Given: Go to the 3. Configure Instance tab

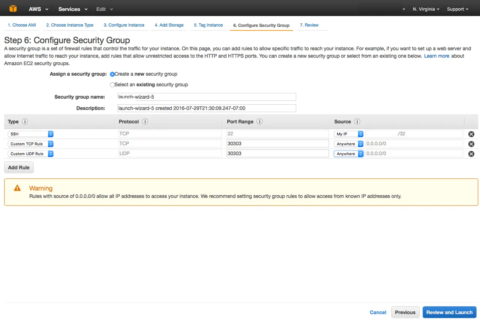Looking at the screenshot, I should click(x=124, y=25).
